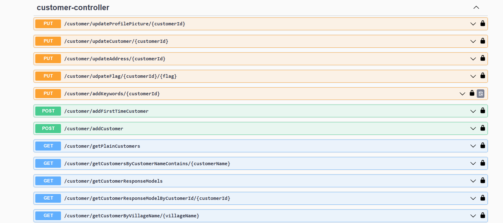Viewport: 503px width, 223px height.
Task: Expand getCustomerByVillageName endpoint chevron
Action: point(473,216)
